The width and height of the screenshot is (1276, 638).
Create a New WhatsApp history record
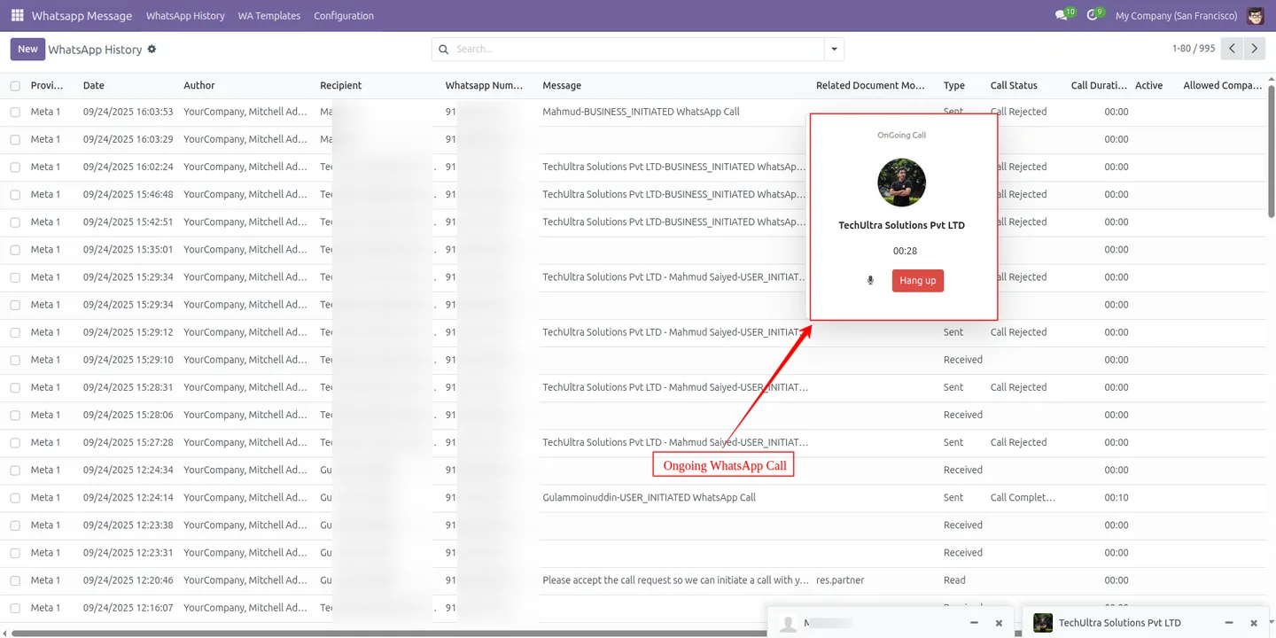click(x=27, y=50)
